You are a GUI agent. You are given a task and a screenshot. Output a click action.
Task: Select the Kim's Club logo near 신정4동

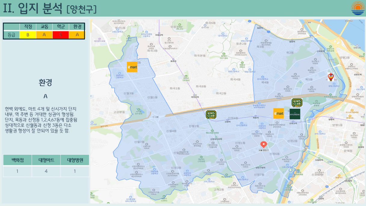click(211, 115)
